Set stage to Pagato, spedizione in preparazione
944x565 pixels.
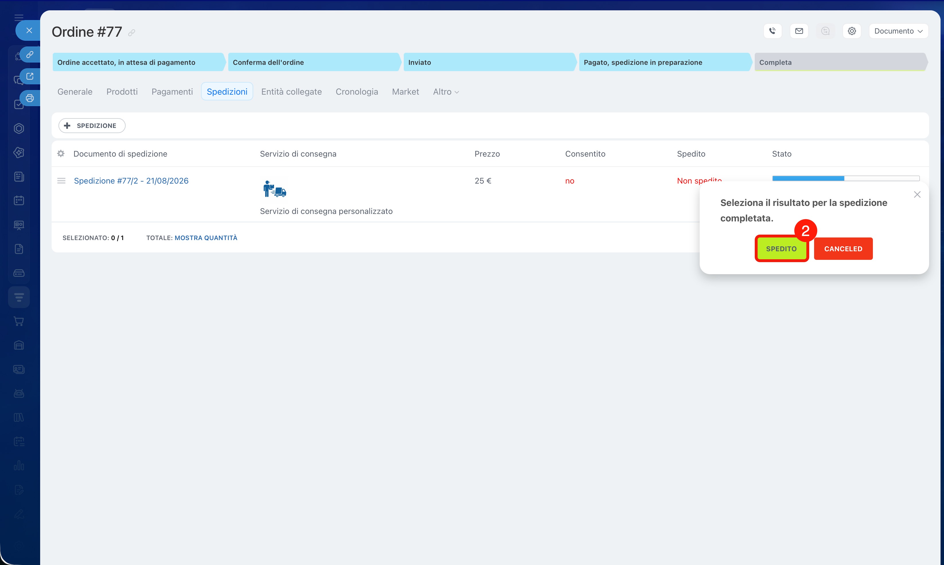(x=665, y=62)
